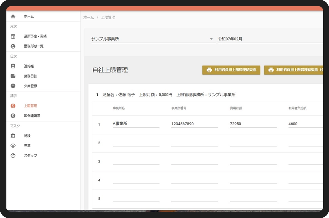Expand the サンプル事業所 facility dropdown arrow
Image resolution: width=329 pixels, height=218 pixels.
[211, 39]
